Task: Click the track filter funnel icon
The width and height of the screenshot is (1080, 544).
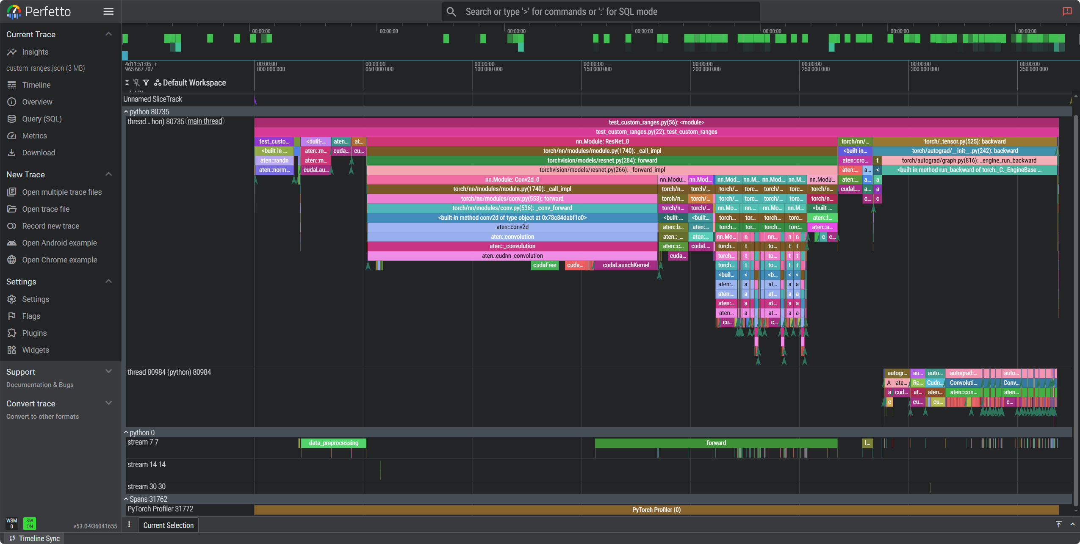Action: click(x=146, y=83)
